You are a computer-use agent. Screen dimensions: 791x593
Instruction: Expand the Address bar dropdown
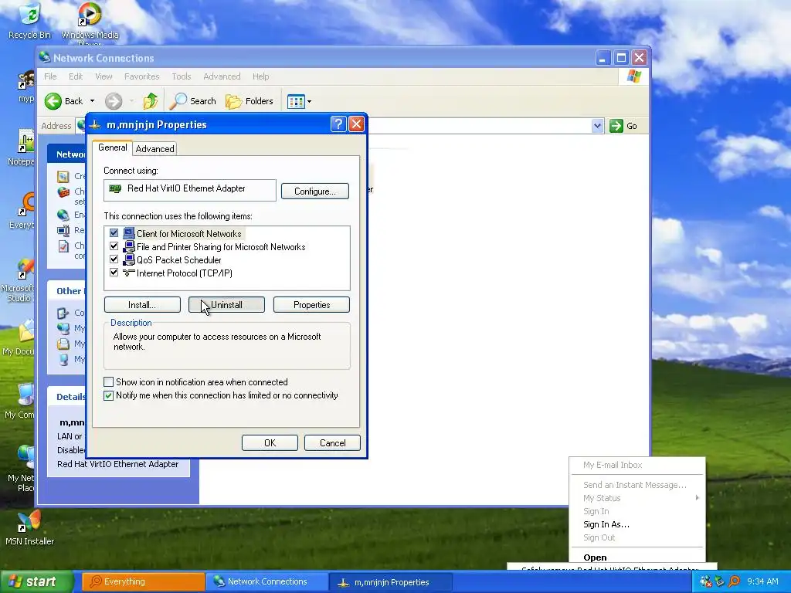tap(597, 126)
